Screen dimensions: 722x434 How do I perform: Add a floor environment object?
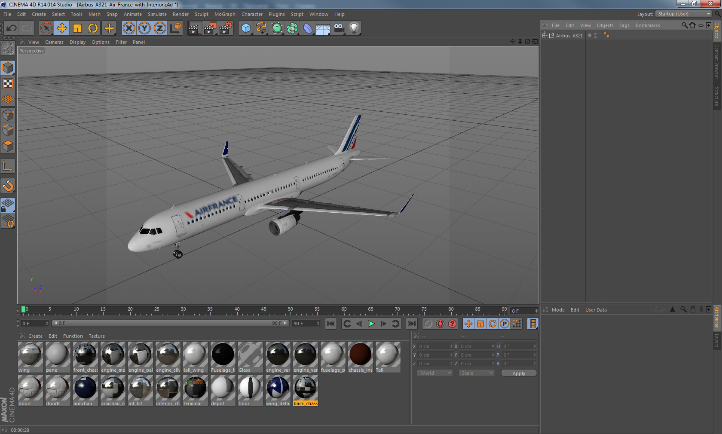[323, 28]
